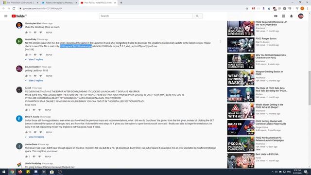Open Chrome in the Windows taskbar
Image resolution: width=311 pixels, height=175 pixels.
tap(12, 172)
